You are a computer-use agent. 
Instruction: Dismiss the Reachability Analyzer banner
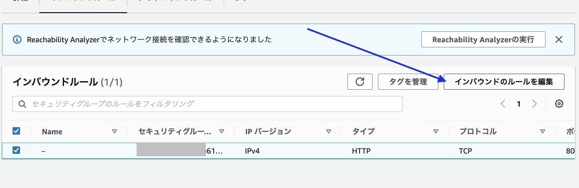[559, 40]
